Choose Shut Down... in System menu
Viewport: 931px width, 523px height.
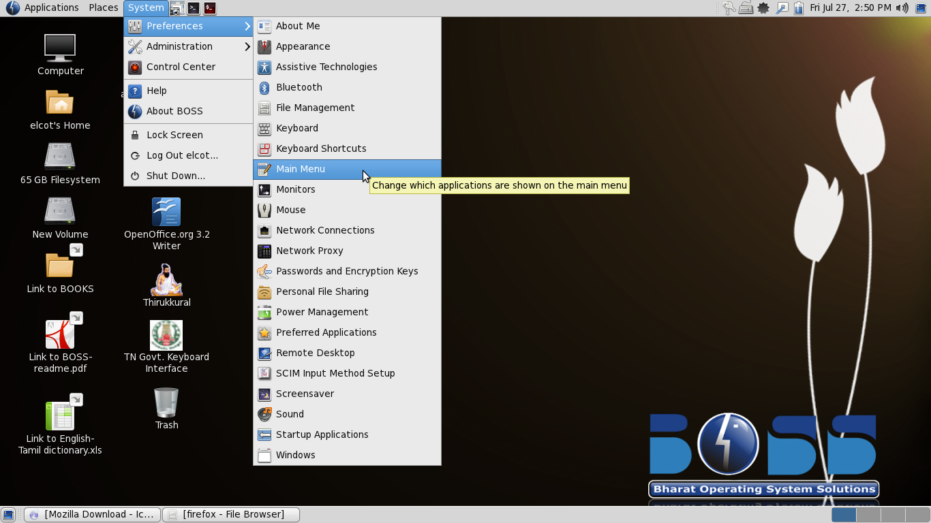coord(189,176)
